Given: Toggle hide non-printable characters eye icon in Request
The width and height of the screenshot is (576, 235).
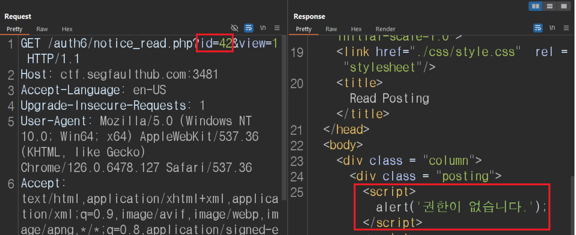Looking at the screenshot, I should point(235,28).
